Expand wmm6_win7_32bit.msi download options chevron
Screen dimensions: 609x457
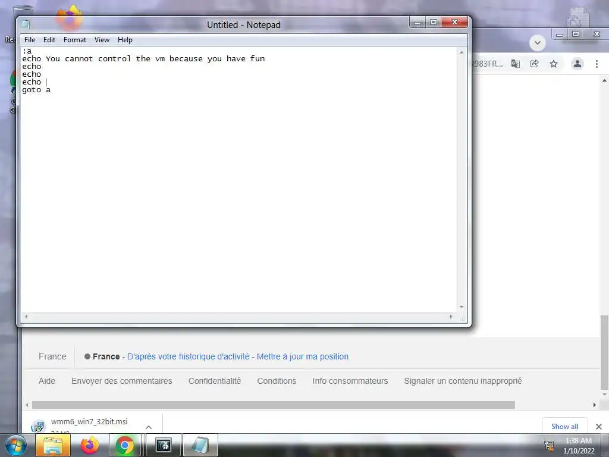point(149,427)
